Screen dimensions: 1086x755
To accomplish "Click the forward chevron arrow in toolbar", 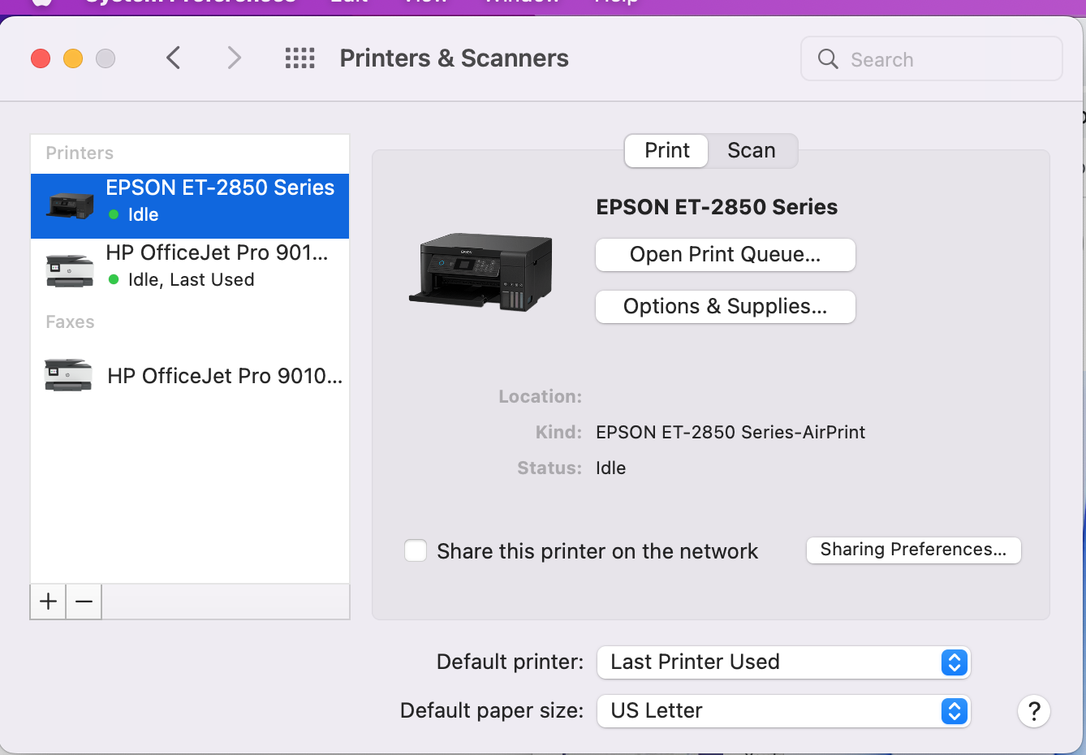I will coord(235,58).
